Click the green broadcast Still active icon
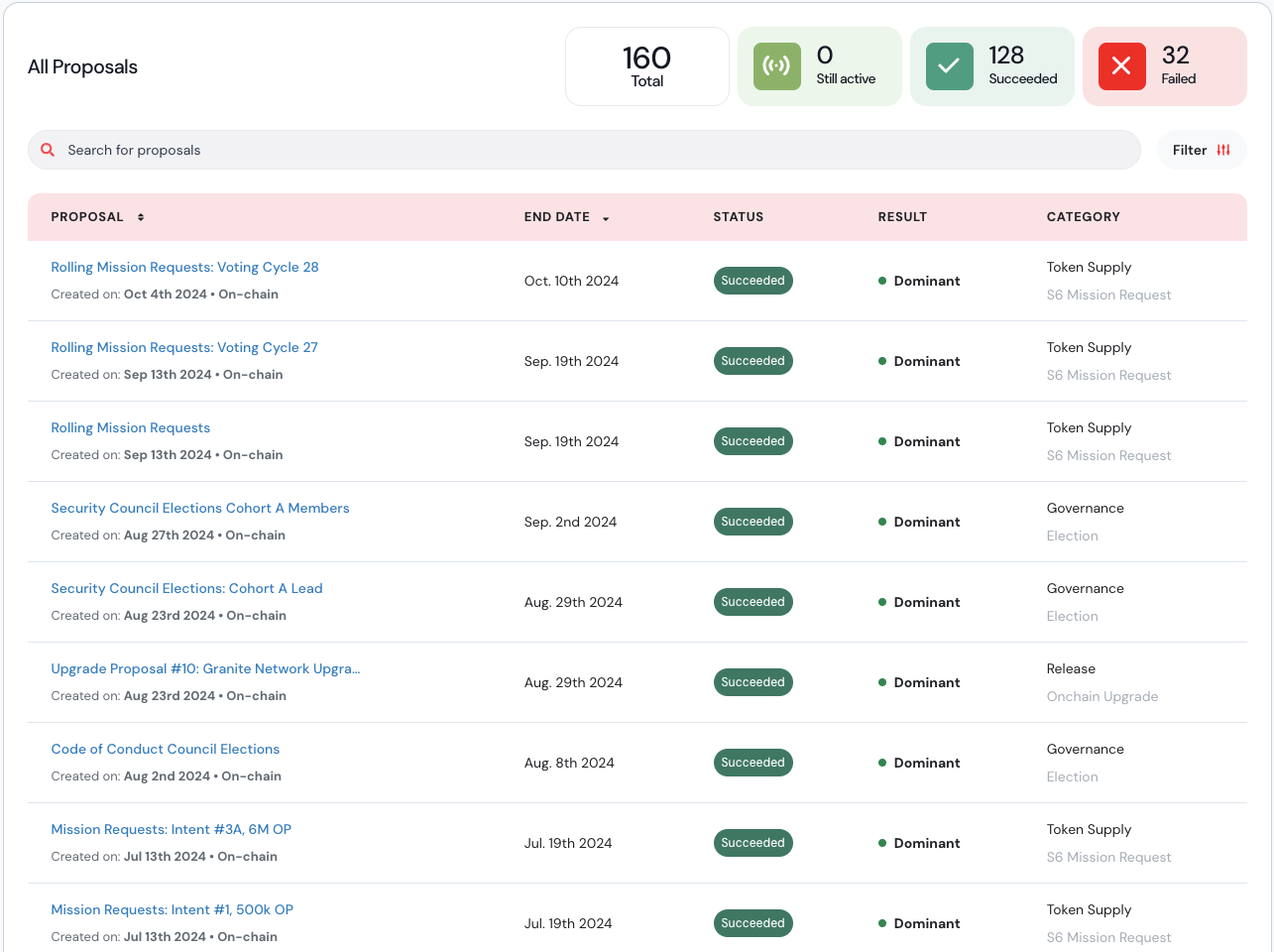Image resolution: width=1274 pixels, height=952 pixels. [x=776, y=66]
